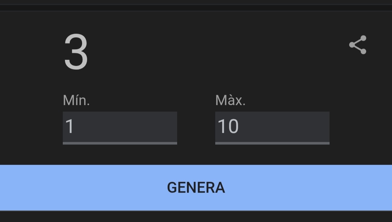This screenshot has height=222, width=392.
Task: Click the share icon
Action: click(358, 45)
